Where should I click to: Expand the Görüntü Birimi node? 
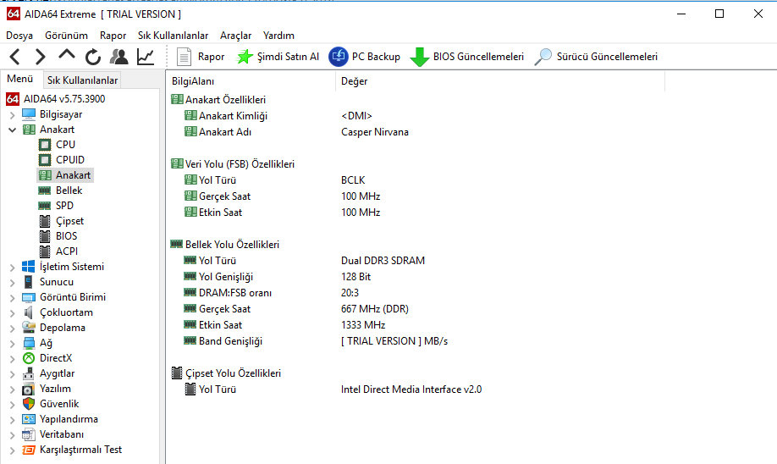13,298
